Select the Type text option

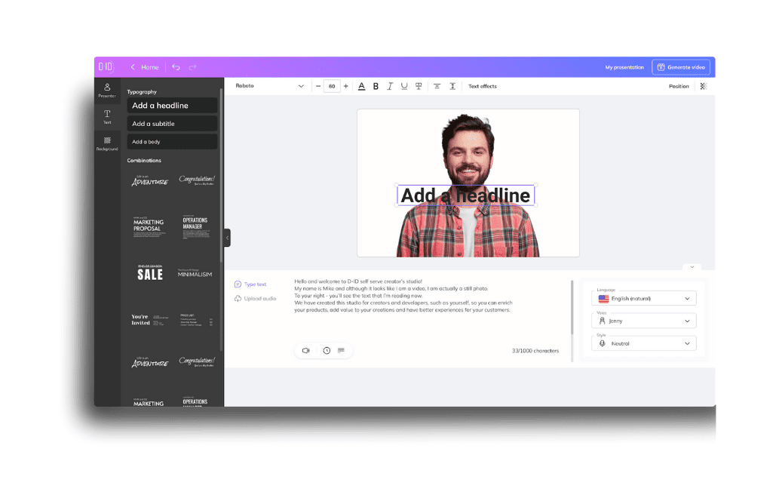pyautogui.click(x=250, y=284)
